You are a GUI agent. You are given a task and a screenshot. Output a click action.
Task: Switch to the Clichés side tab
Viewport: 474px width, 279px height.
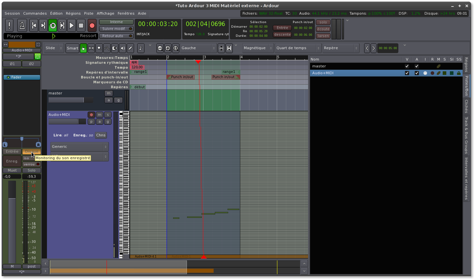(467, 106)
